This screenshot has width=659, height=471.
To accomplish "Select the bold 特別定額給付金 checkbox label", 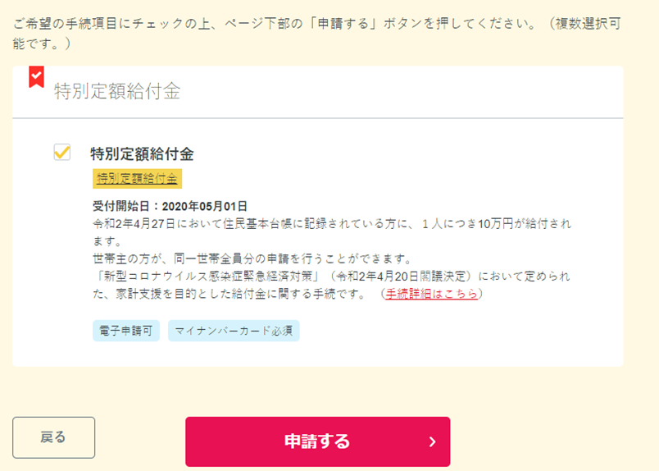I will (x=142, y=154).
